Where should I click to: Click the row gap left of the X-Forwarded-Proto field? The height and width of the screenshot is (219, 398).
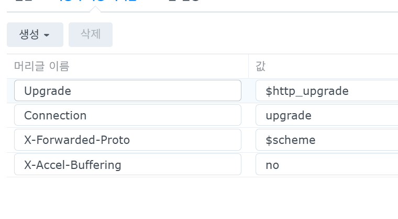click(10, 140)
